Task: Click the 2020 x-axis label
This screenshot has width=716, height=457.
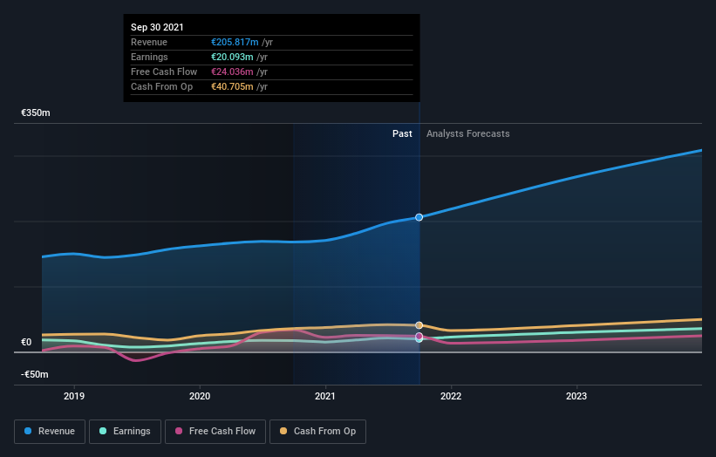Action: (200, 396)
